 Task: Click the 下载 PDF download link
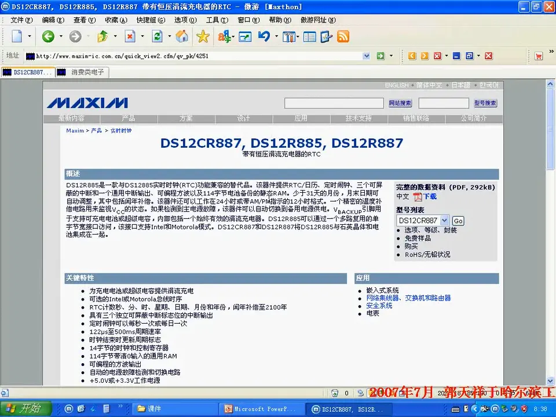[x=430, y=196]
